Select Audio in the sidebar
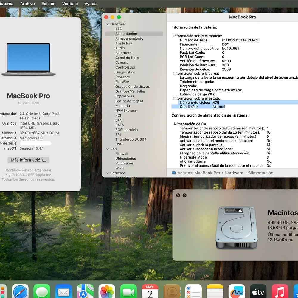This screenshot has height=298, width=298. [120, 48]
